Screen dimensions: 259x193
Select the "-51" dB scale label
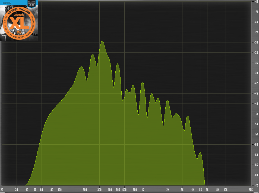[x=256, y=114]
